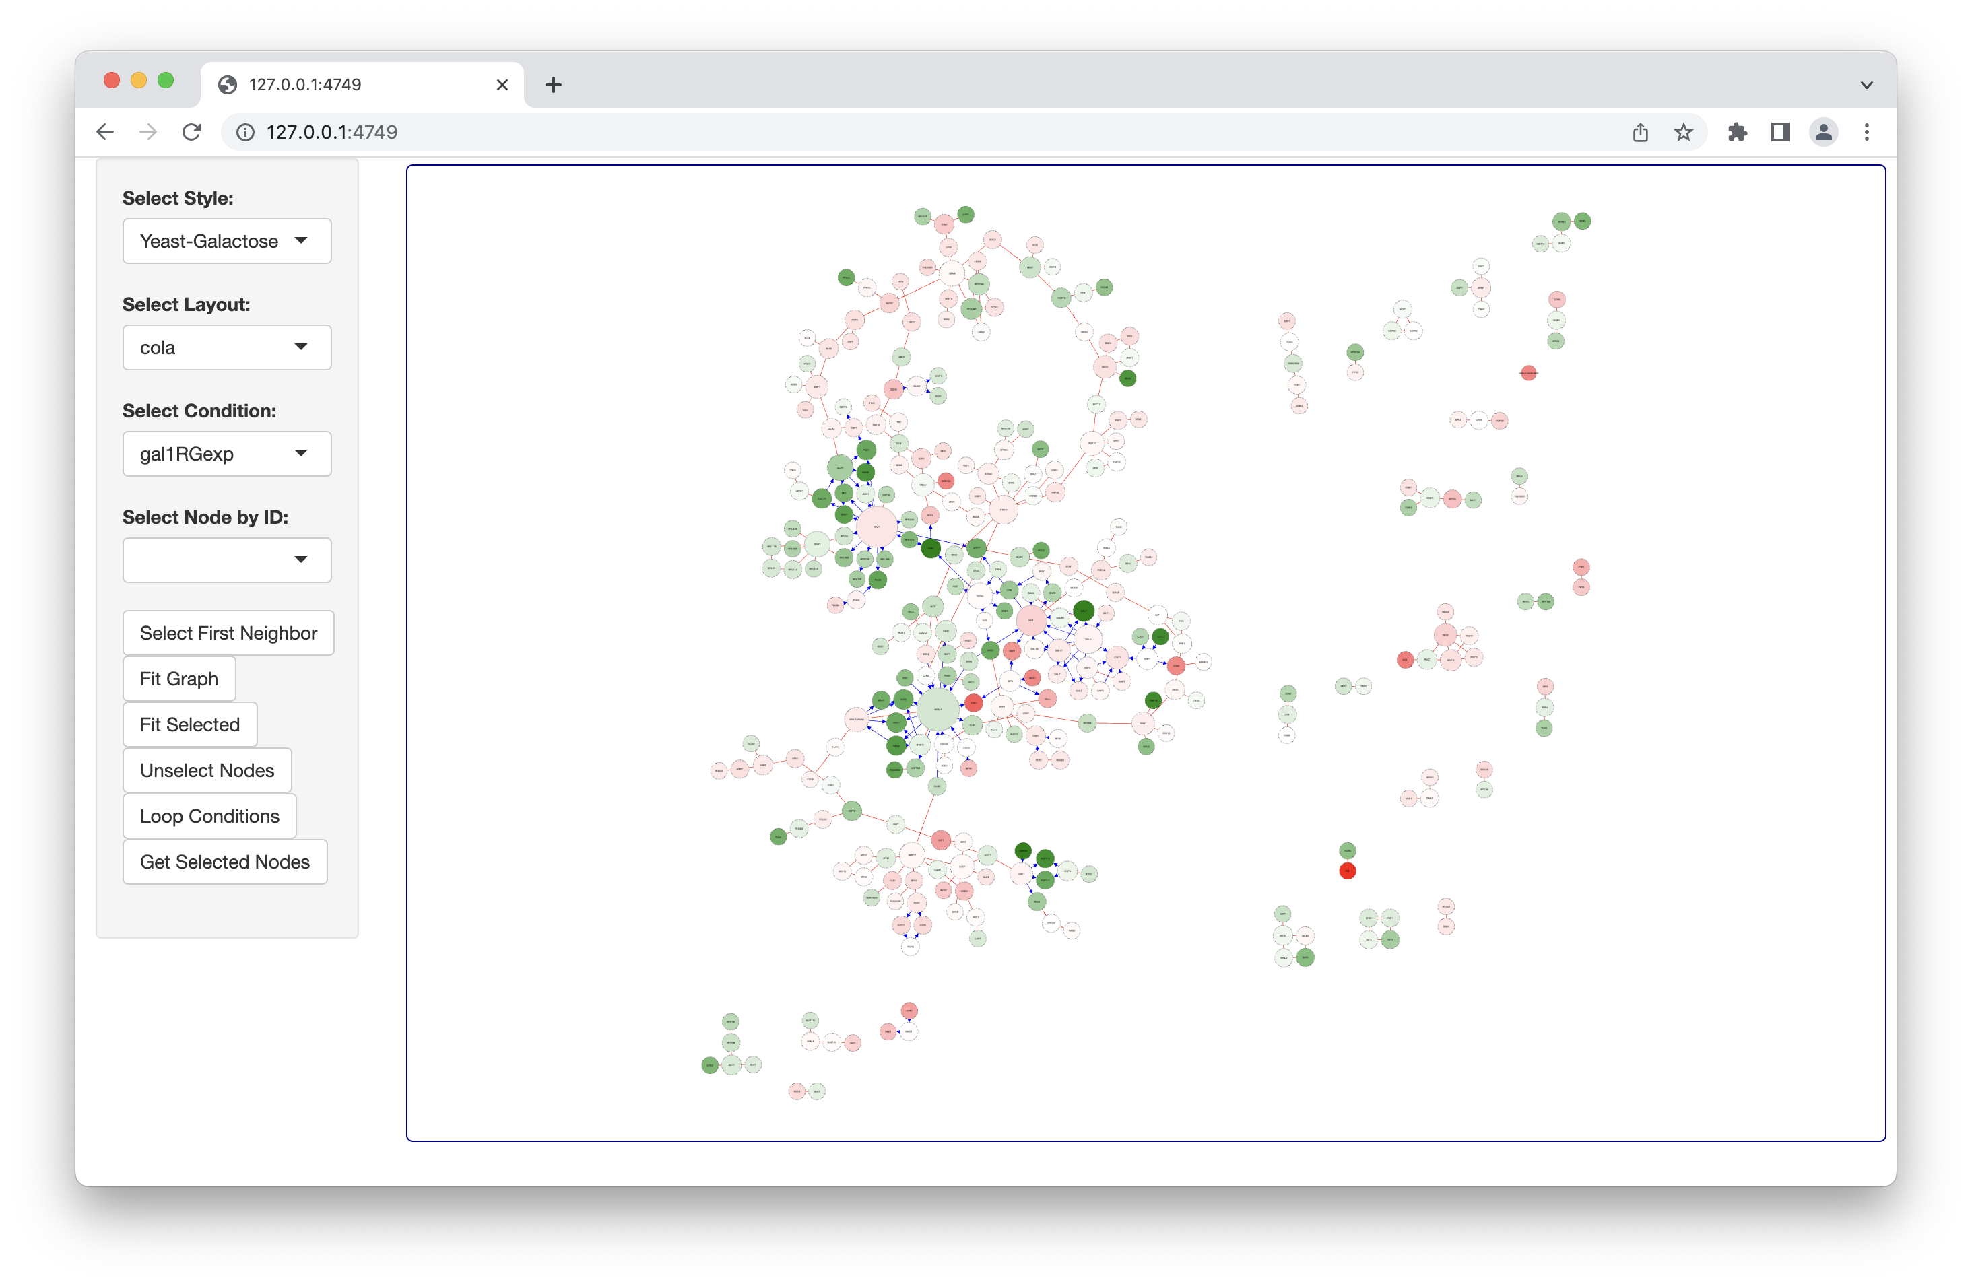The height and width of the screenshot is (1286, 1972).
Task: Toggle the browser side panel icon
Action: pos(1780,133)
